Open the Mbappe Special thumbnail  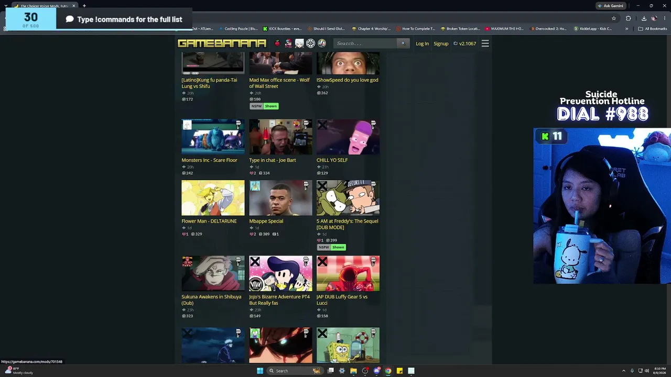click(x=280, y=198)
